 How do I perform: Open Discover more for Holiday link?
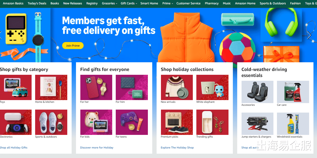click(x=97, y=147)
